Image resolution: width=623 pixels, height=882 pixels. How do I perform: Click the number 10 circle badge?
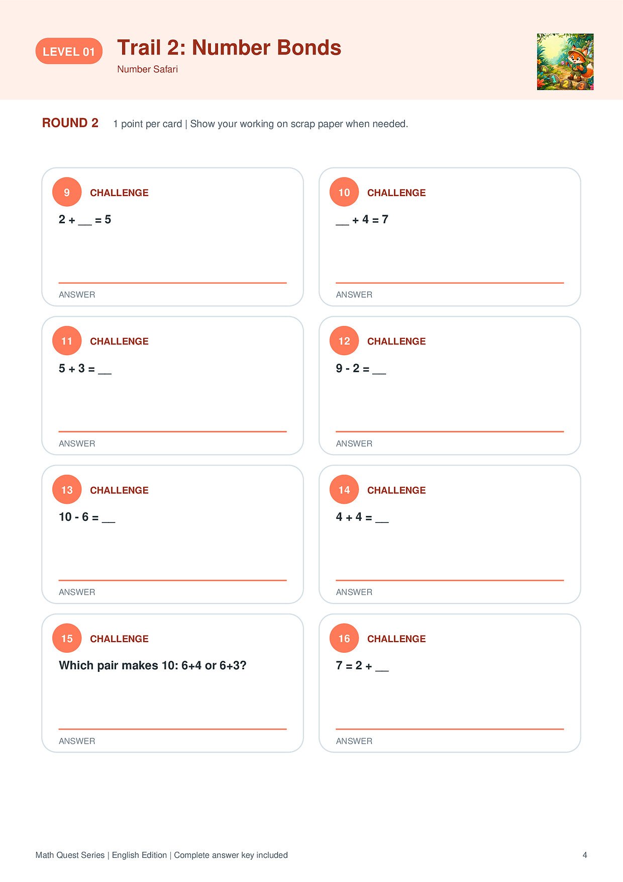pos(344,192)
